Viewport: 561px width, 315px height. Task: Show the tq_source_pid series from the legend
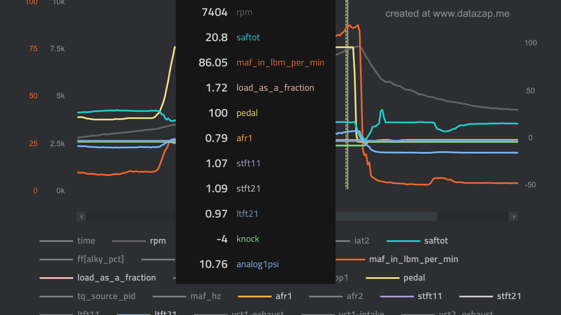coord(87,296)
